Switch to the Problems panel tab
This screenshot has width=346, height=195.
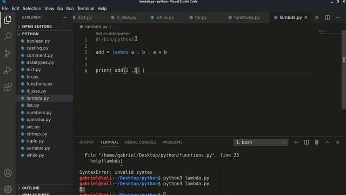(x=172, y=142)
